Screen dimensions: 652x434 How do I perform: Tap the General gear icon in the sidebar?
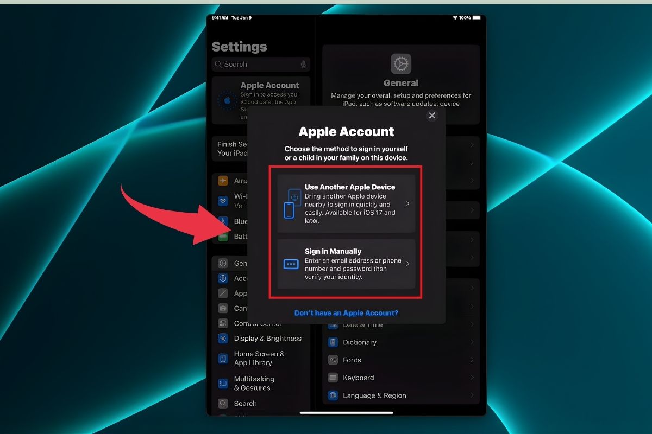click(x=223, y=263)
